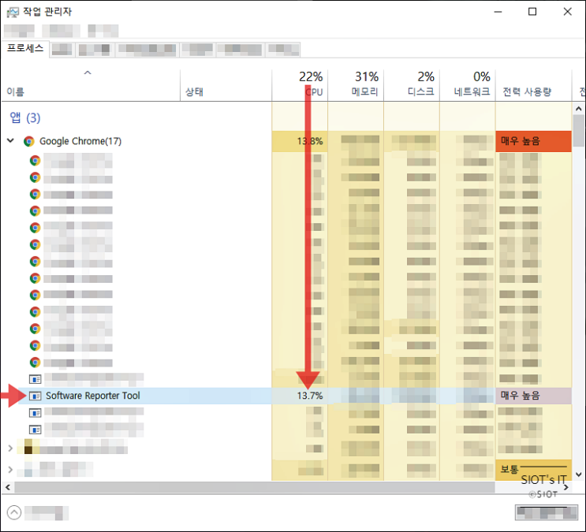The image size is (586, 532).
Task: Click the Task Manager title bar icon
Action: pos(13,12)
